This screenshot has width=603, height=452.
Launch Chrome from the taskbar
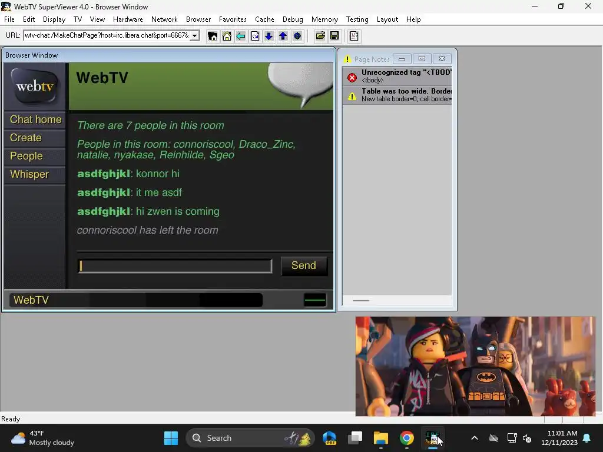[x=406, y=438]
